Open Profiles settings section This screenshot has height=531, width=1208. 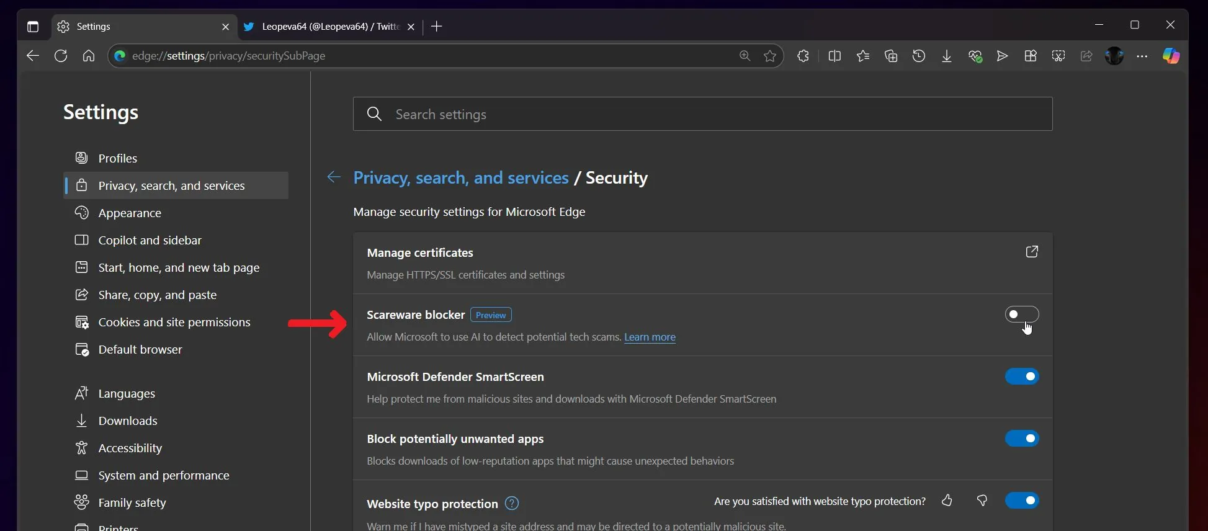[x=176, y=158]
